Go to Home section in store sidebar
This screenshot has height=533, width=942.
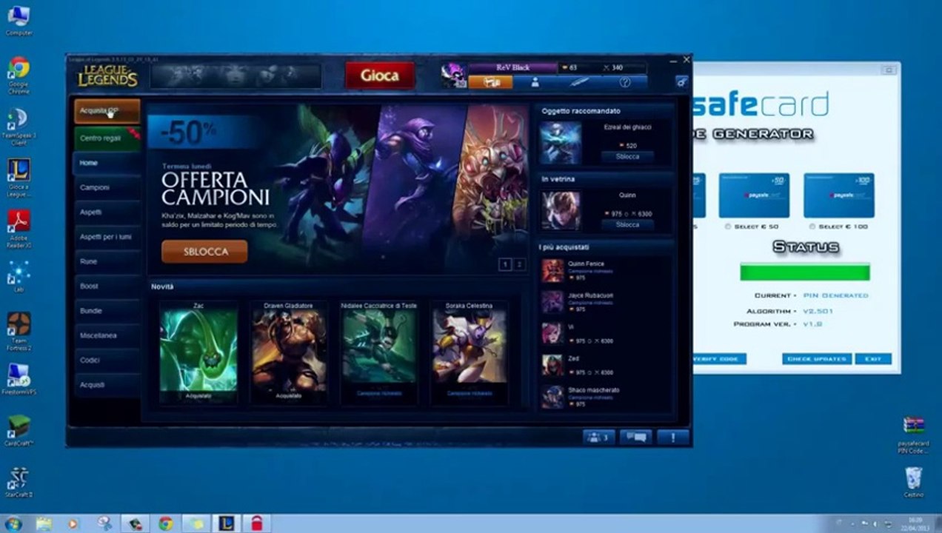tap(107, 163)
